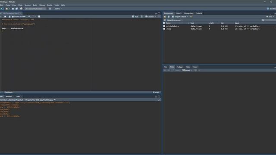Click the workspace panes grid icon

point(50,9)
